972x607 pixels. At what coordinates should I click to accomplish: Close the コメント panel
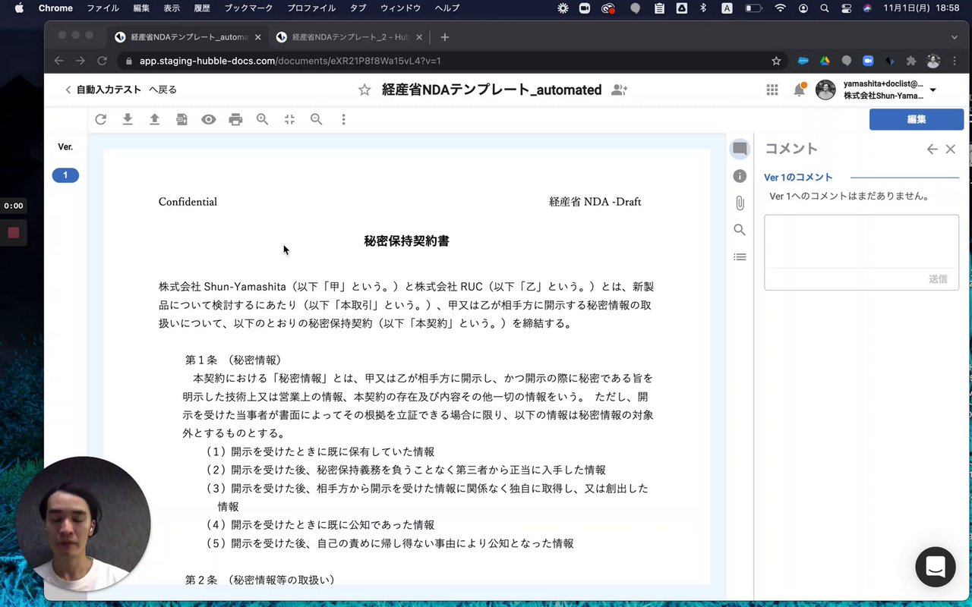tap(951, 149)
